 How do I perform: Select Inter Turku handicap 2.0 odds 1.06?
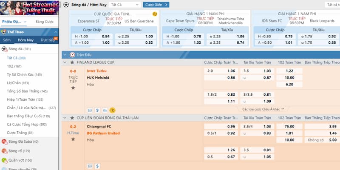click(x=221, y=71)
